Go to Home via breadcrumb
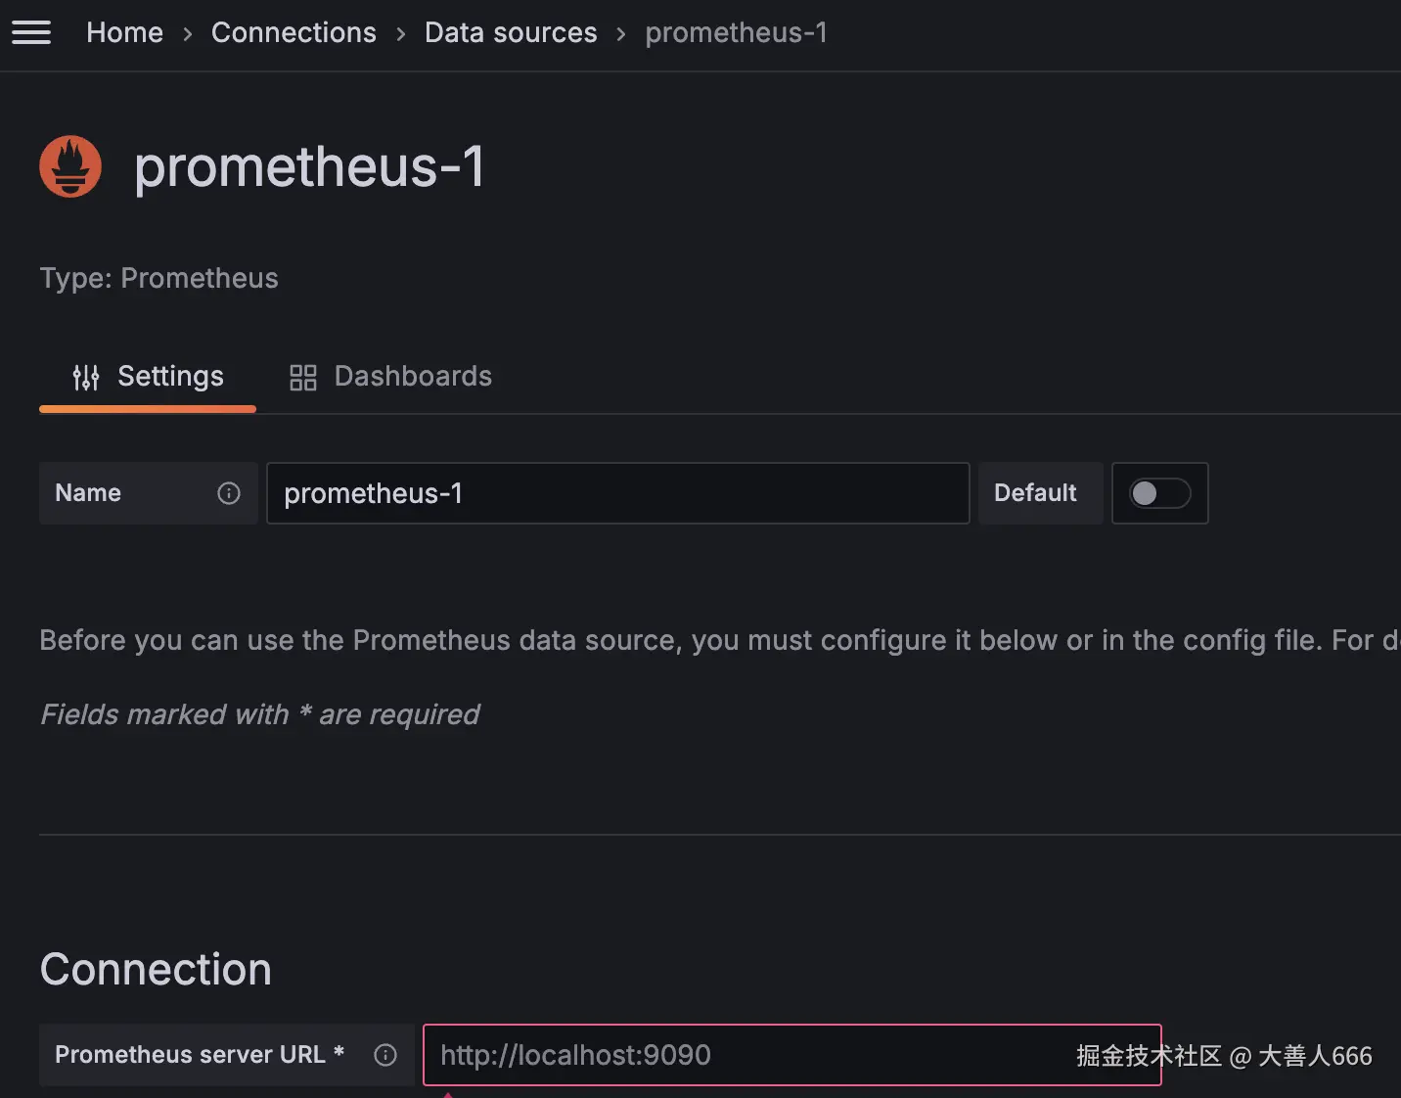Image resolution: width=1401 pixels, height=1098 pixels. coord(124,32)
